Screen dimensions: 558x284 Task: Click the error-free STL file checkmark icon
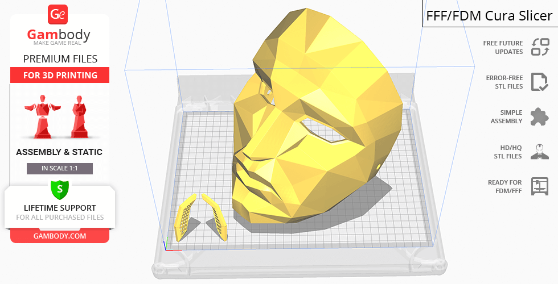click(x=540, y=82)
